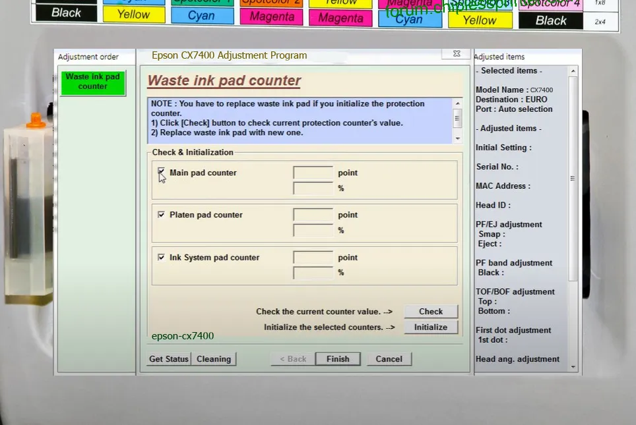Click the Finish button
Screen dimensions: 636x425
click(x=338, y=359)
